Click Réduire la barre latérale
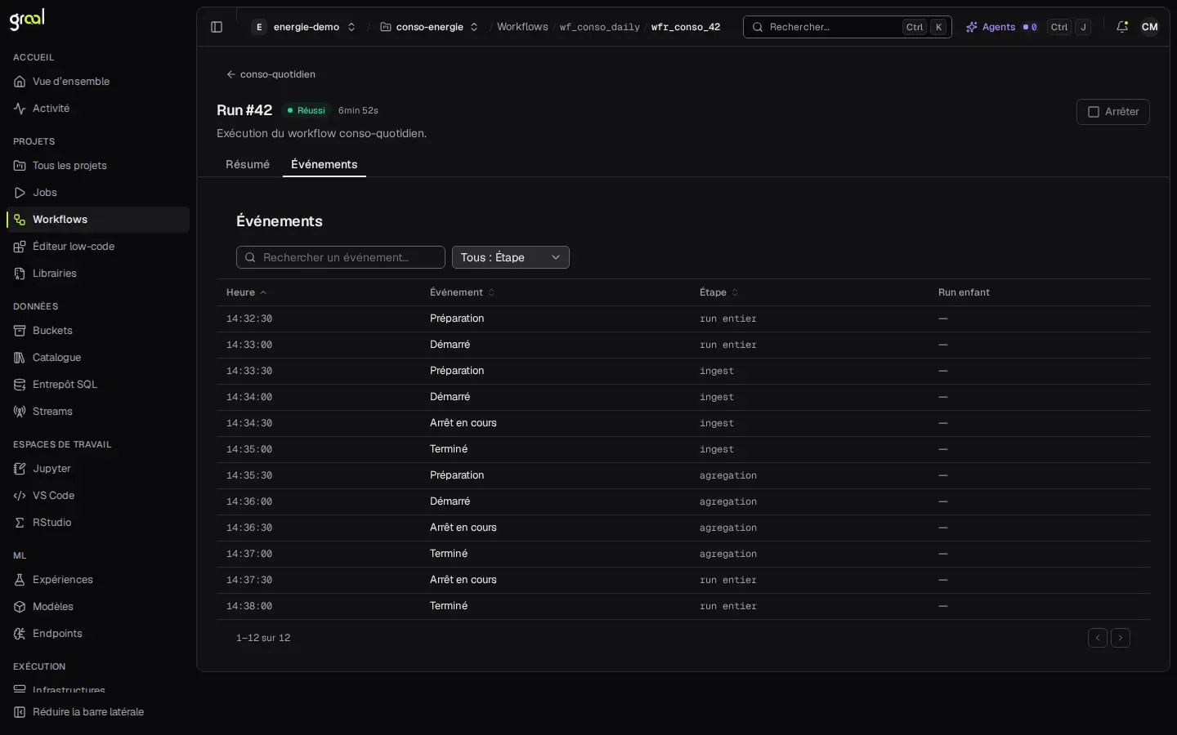Screen dimensions: 1177x735 [97, 712]
